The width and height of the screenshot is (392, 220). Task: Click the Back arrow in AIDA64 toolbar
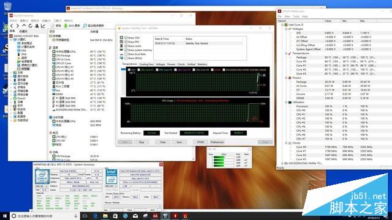[x=12, y=26]
